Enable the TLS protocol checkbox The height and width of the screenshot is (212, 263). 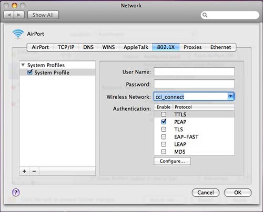164,129
